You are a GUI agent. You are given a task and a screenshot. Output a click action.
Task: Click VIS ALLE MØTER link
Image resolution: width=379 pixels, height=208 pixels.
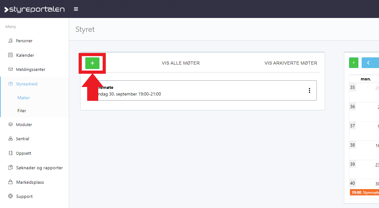point(181,63)
